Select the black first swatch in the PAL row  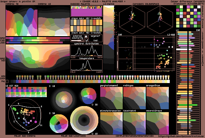click(7, 81)
